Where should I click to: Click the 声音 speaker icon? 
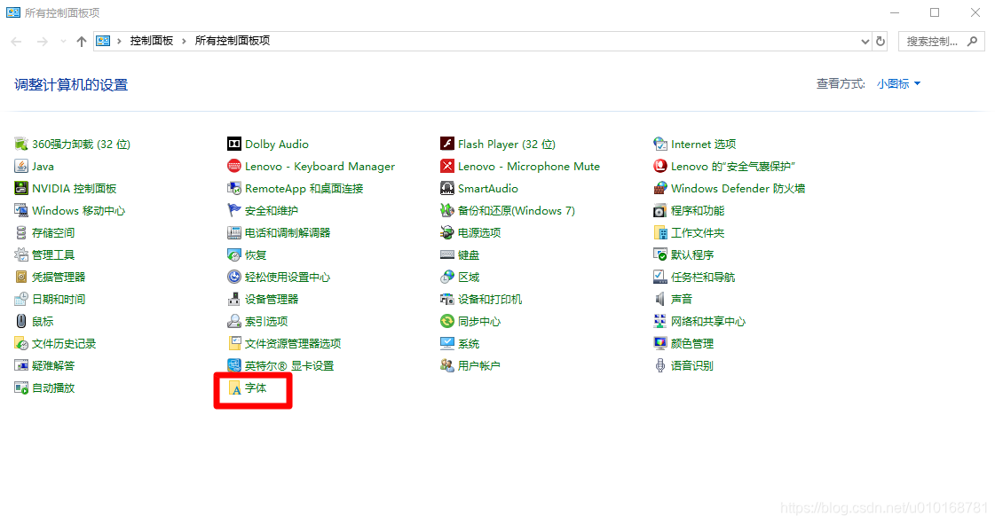coord(660,299)
